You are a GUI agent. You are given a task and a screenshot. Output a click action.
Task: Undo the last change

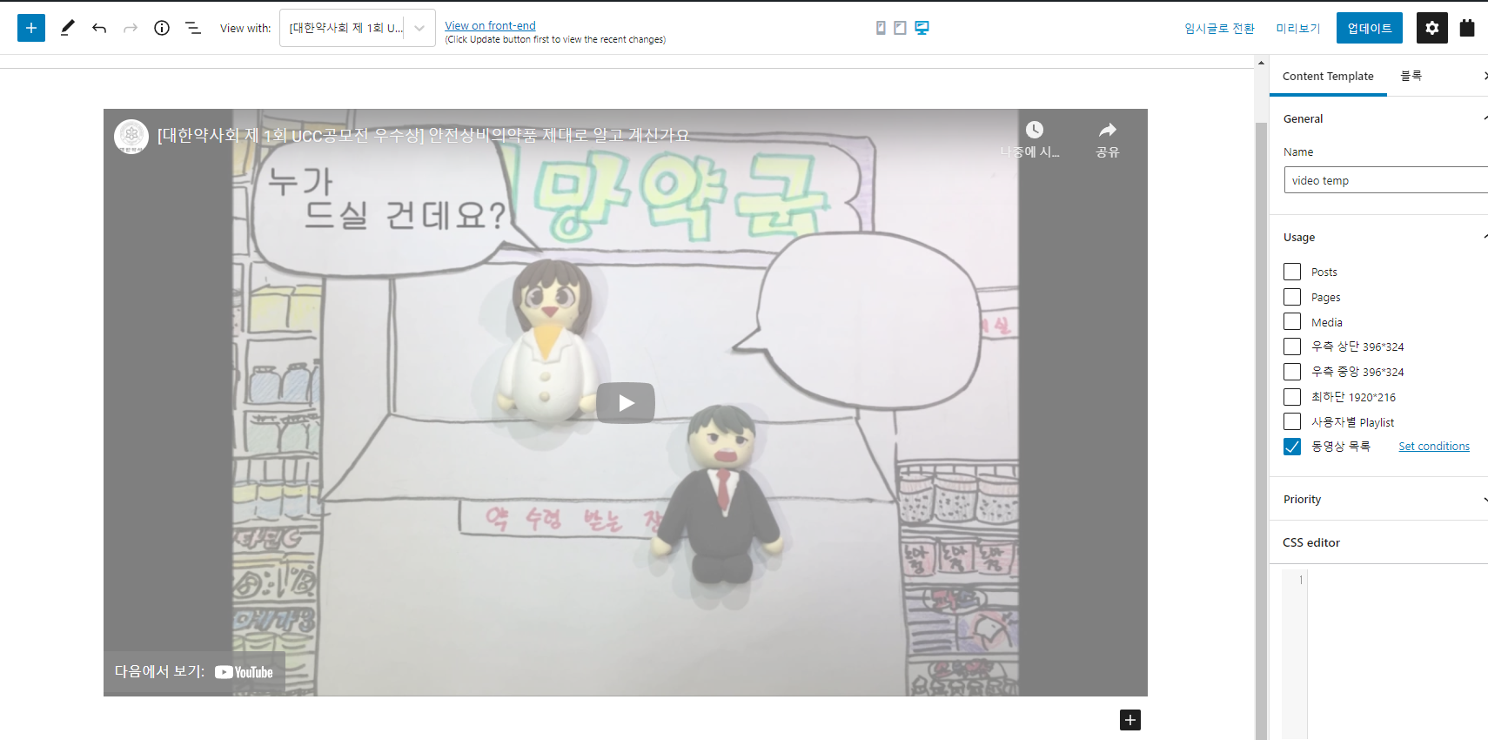(x=99, y=28)
